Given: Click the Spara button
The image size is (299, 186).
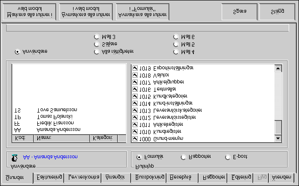Looking at the screenshot, I should (240, 12).
